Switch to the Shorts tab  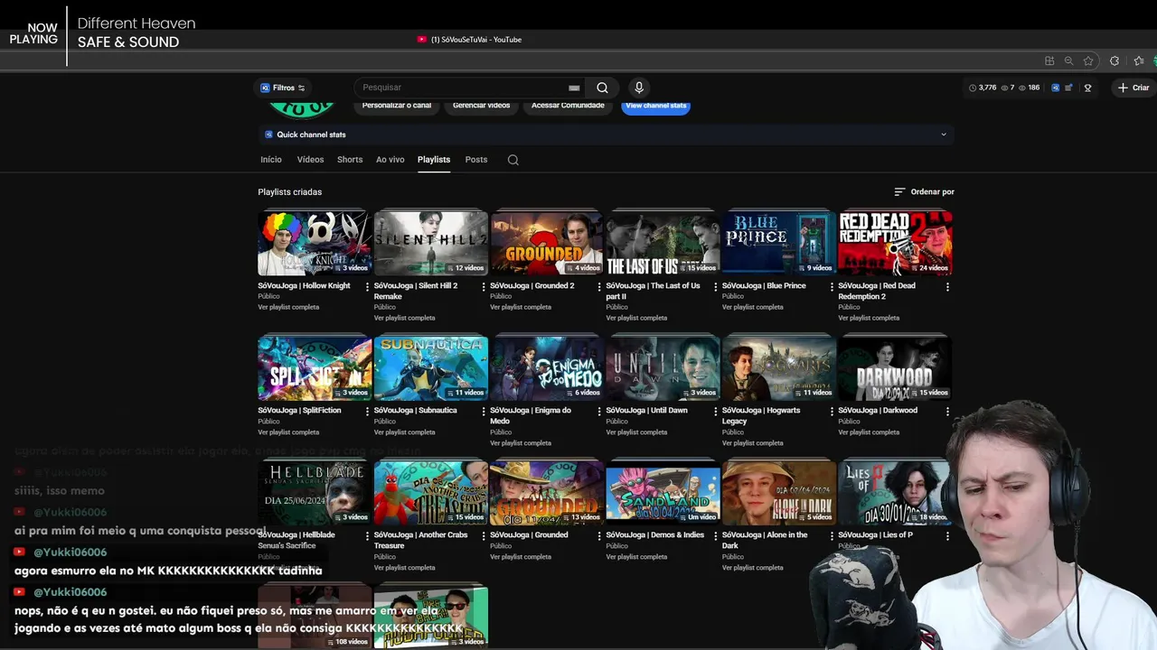(x=350, y=160)
